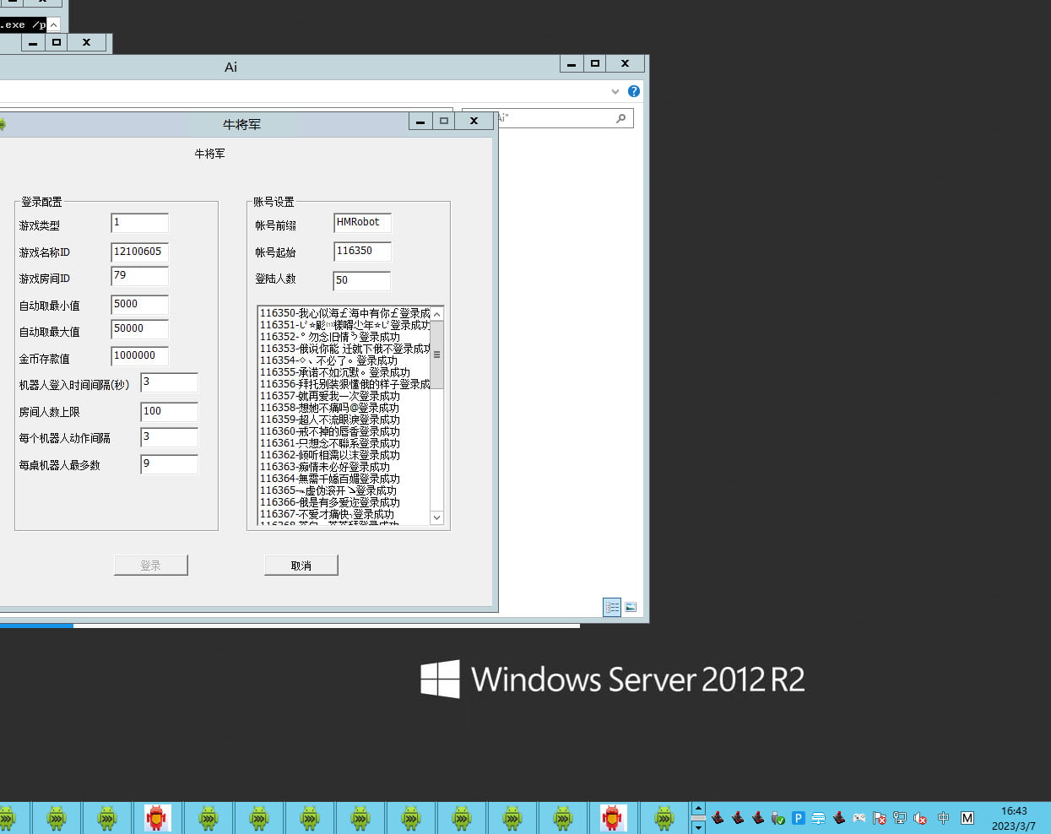Switch to details view icon in explorer

pyautogui.click(x=612, y=607)
